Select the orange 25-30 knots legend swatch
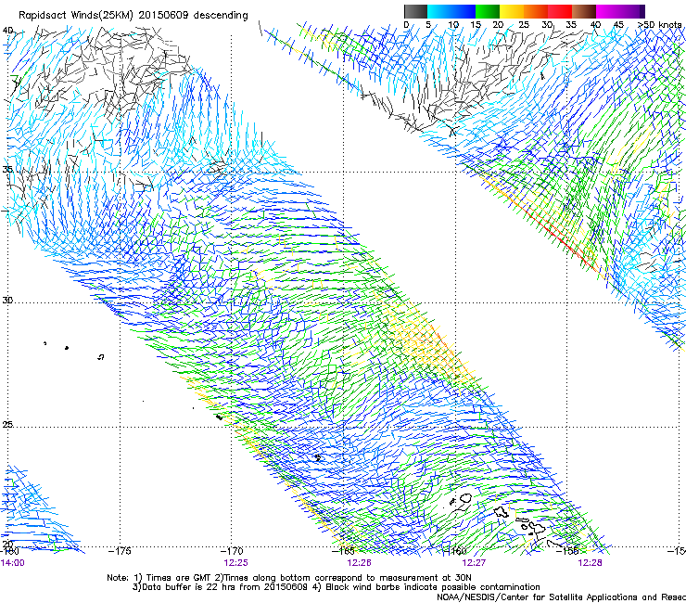Viewport: 686px width, 603px height. [535, 11]
